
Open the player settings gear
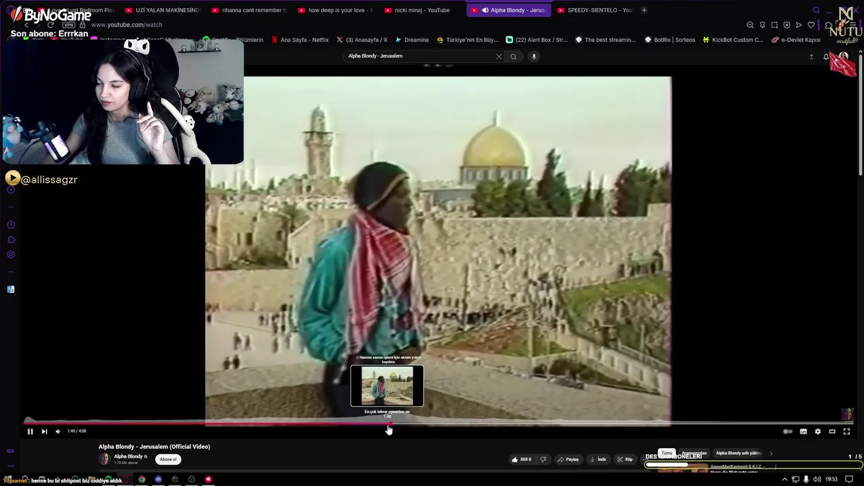[817, 431]
